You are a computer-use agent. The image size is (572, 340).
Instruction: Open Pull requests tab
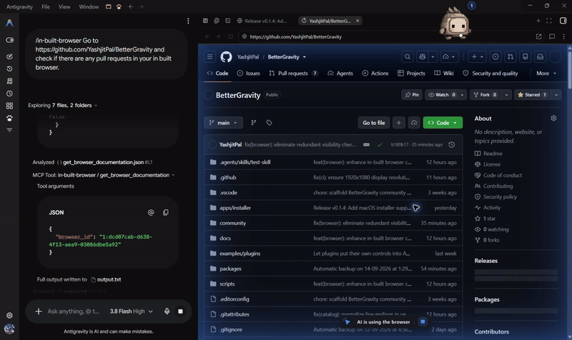(x=294, y=74)
